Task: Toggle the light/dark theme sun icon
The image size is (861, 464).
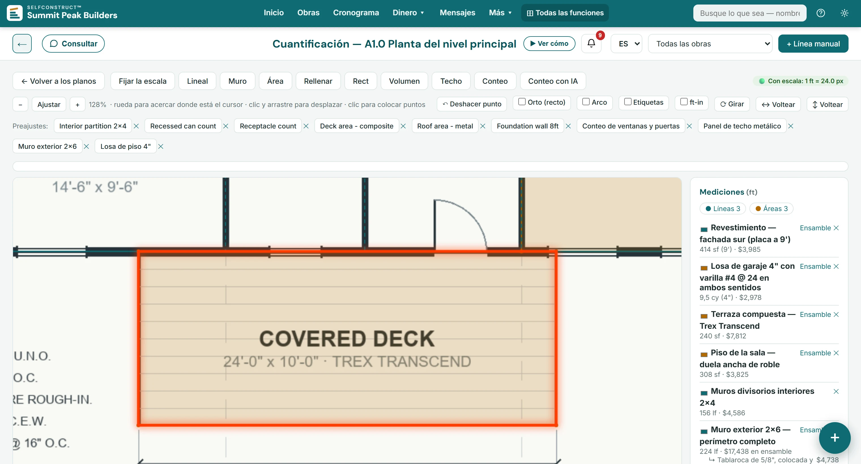Action: [844, 13]
